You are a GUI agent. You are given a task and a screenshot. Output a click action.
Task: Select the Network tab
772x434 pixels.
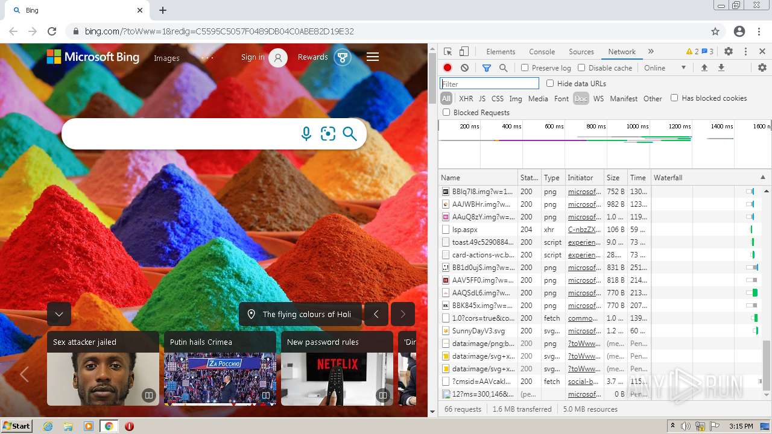(622, 52)
